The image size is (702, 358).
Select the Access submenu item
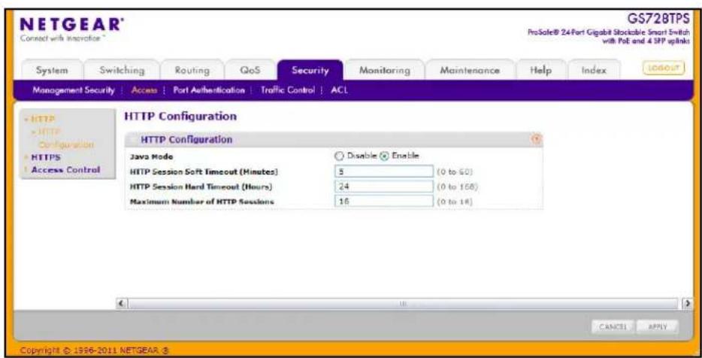(x=144, y=90)
